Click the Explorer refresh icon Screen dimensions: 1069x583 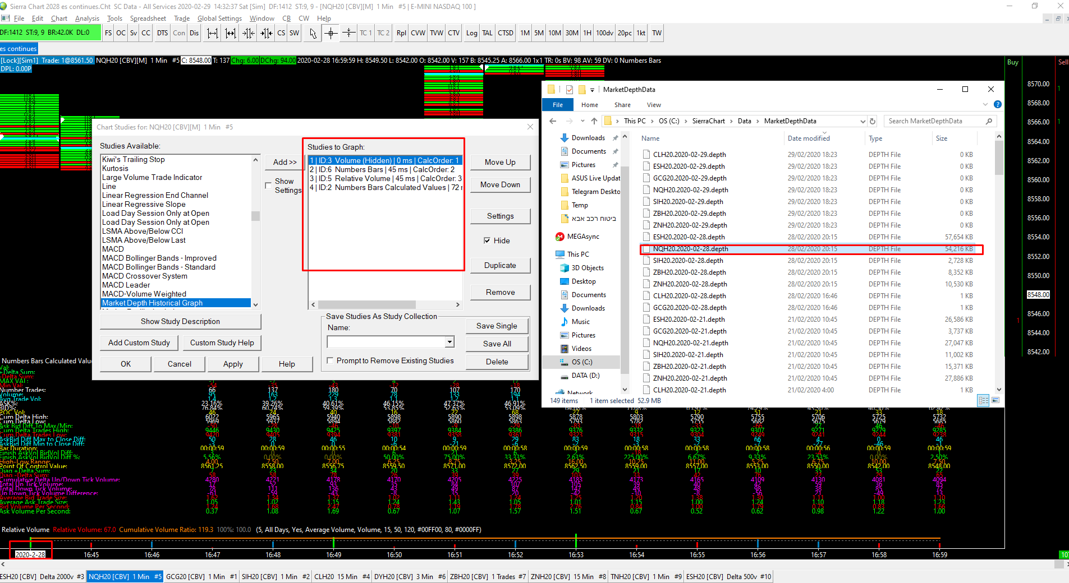[873, 121]
